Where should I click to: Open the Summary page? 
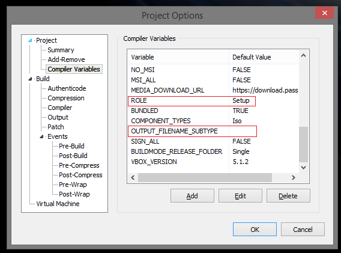coord(61,50)
